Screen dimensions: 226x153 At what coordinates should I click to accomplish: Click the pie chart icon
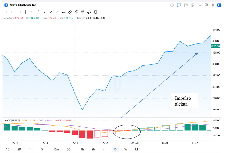192,5
